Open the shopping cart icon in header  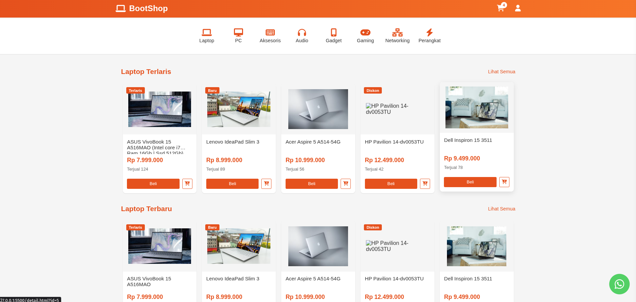tap(501, 8)
